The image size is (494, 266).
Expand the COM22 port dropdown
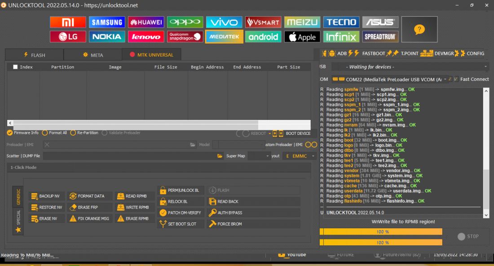click(x=445, y=80)
